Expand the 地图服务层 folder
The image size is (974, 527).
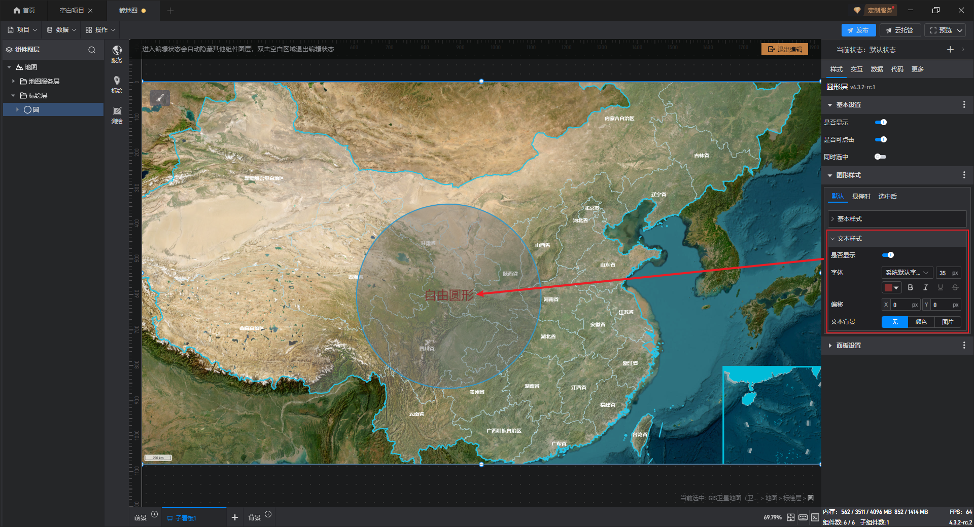13,81
